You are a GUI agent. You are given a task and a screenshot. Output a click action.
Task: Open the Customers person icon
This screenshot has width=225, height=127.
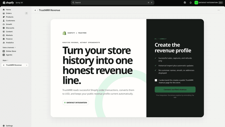click(x=4, y=21)
